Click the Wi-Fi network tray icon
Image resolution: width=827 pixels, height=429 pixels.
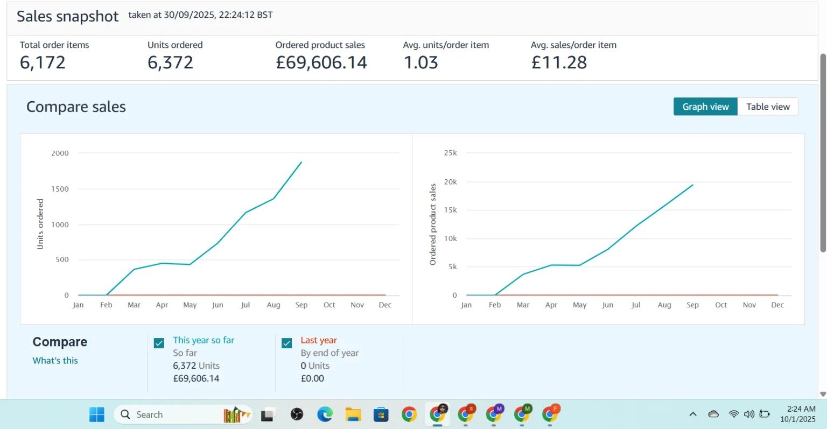(x=733, y=414)
